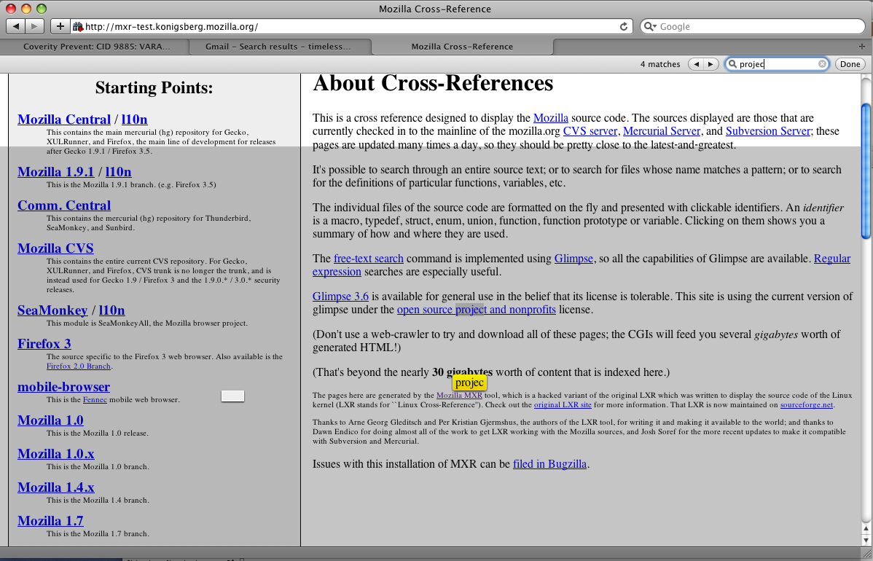The width and height of the screenshot is (873, 561).
Task: Open the free-text search link
Action: coord(369,259)
